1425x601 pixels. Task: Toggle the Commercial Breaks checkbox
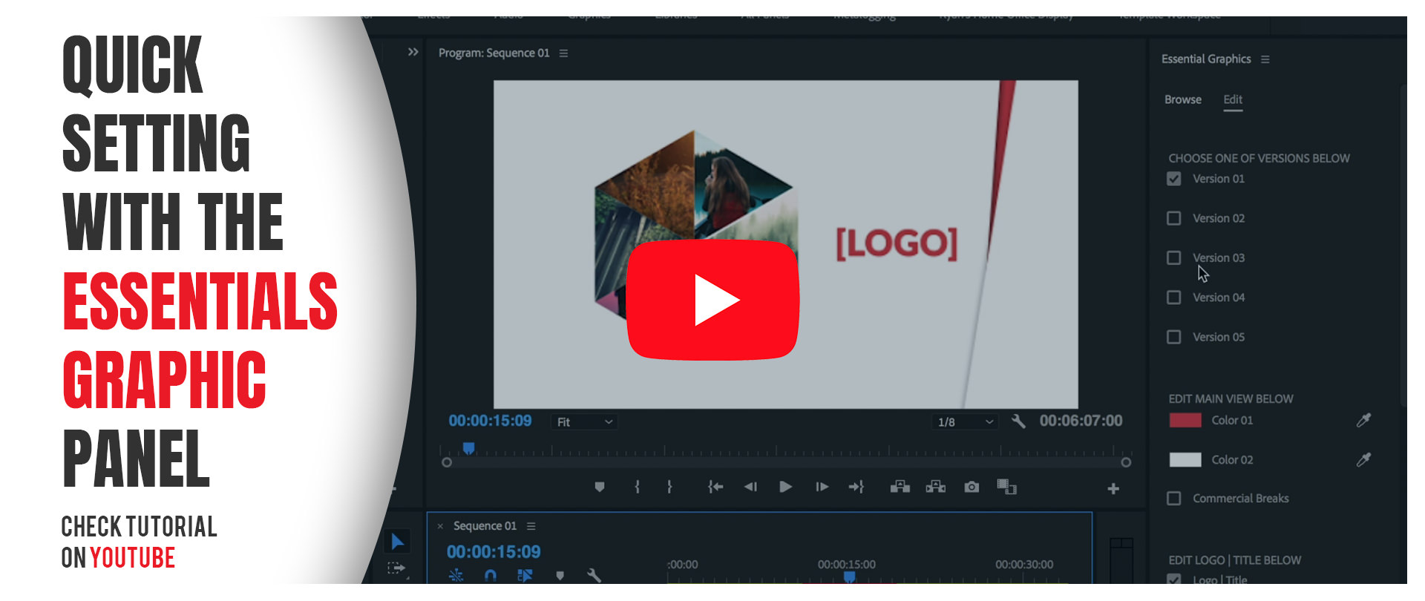coord(1173,499)
